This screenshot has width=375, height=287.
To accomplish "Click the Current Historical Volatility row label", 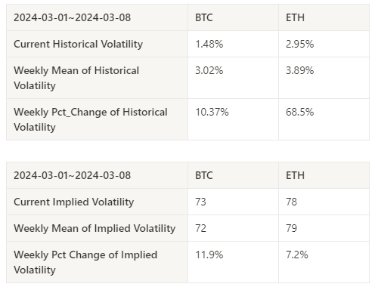I will pos(78,45).
